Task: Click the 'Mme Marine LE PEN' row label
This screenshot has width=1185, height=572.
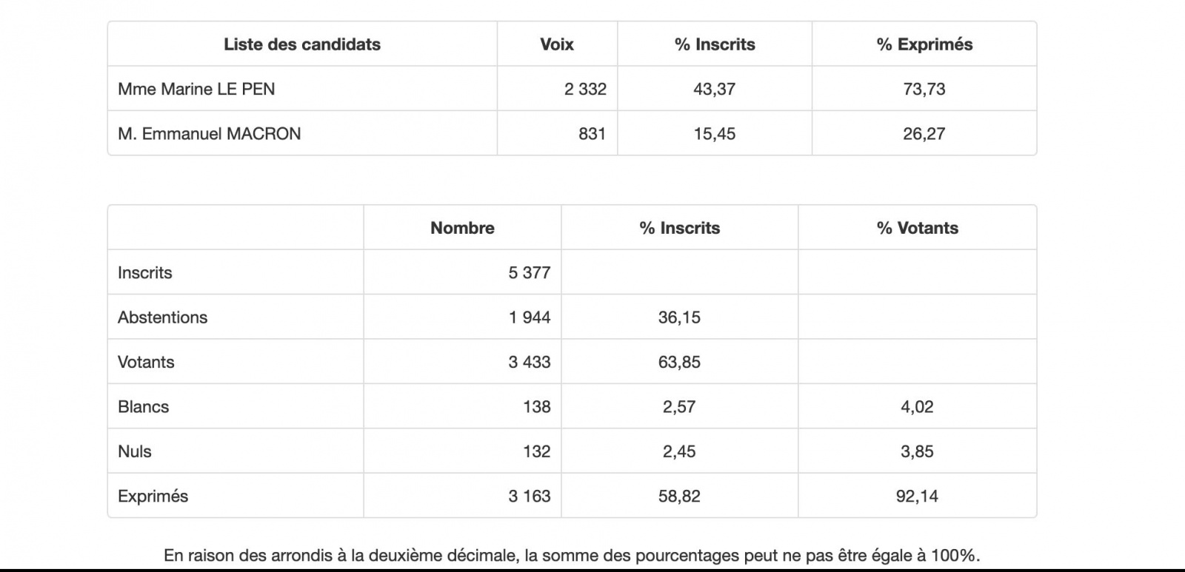Action: coord(196,89)
